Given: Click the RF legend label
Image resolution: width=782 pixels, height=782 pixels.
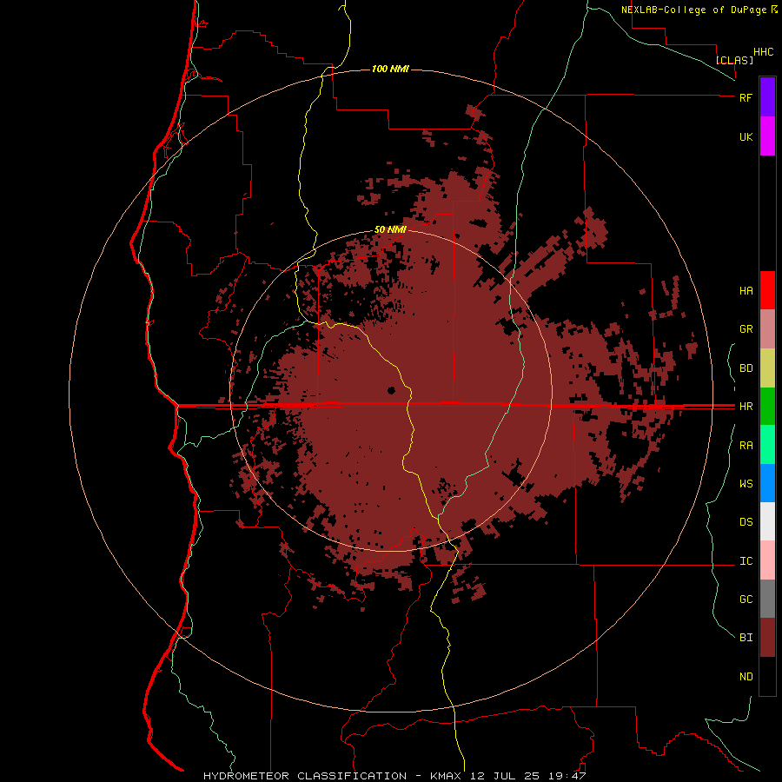Looking at the screenshot, I should 746,97.
